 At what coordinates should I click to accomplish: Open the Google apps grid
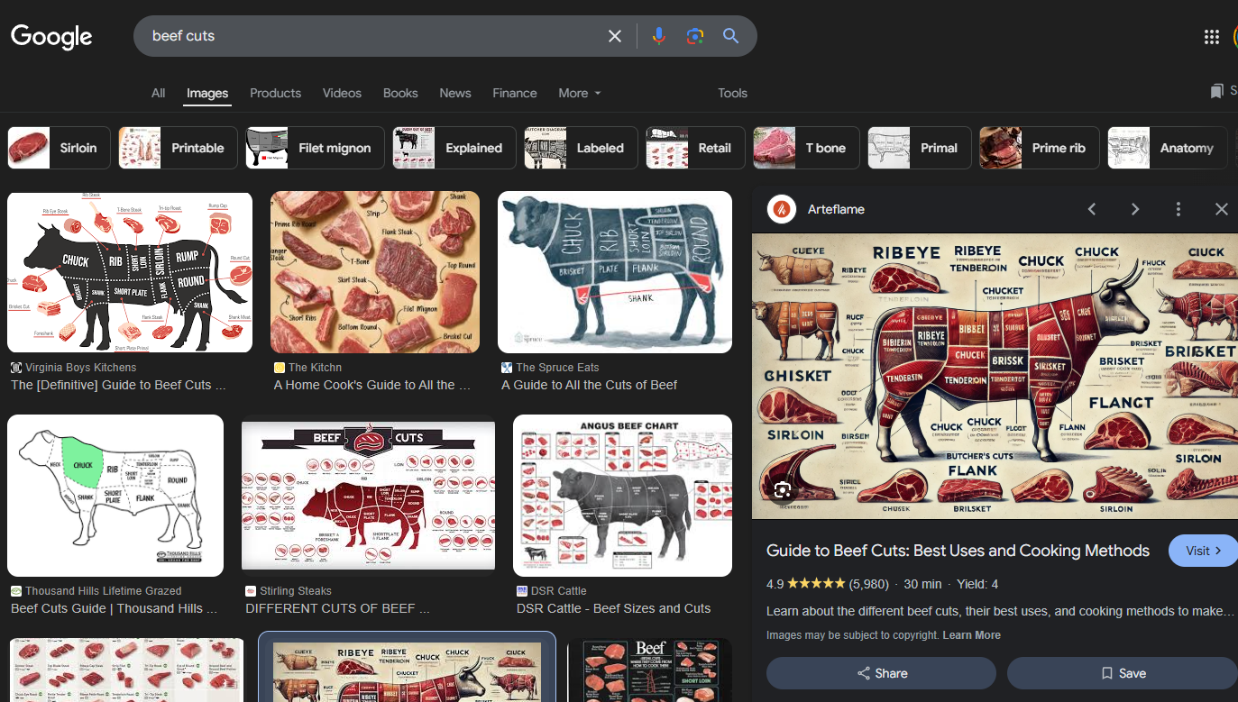pos(1212,36)
